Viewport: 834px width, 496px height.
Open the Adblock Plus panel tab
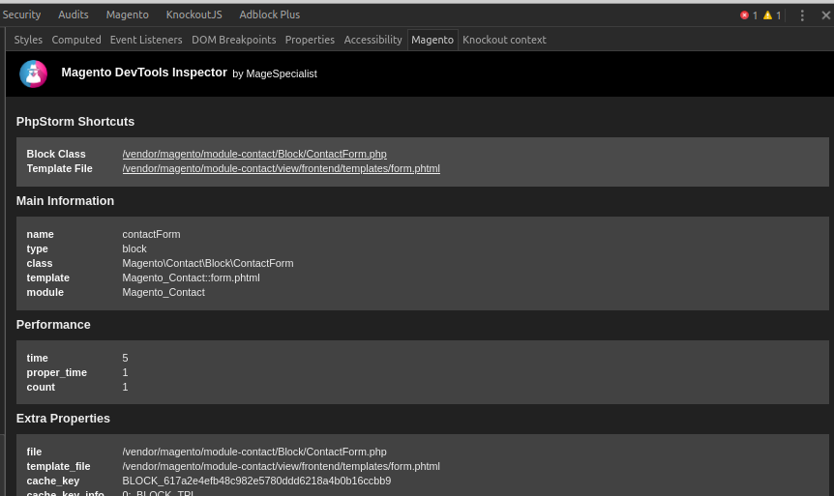[x=270, y=15]
